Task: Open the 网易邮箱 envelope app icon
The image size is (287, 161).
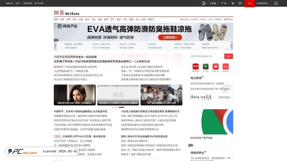Action: coord(225,66)
